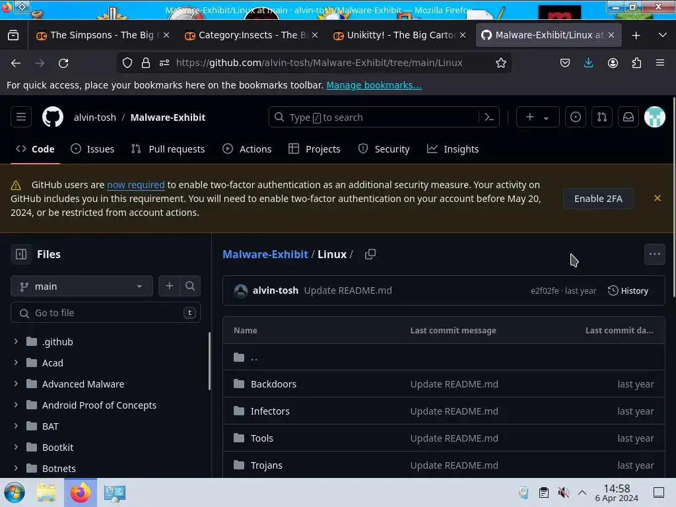Viewport: 676px width, 507px height.
Task: Open the Pull requests tab
Action: pos(168,149)
